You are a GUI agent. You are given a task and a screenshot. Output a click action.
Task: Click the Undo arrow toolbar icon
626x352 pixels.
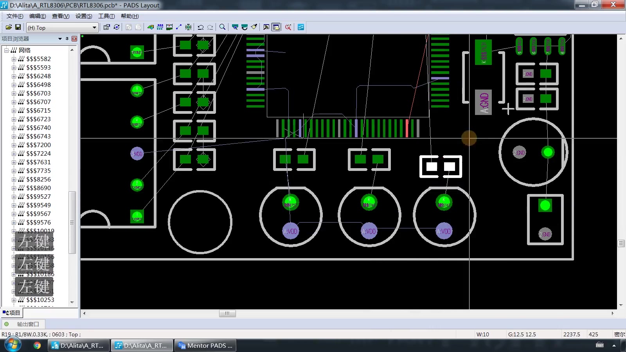(x=201, y=27)
